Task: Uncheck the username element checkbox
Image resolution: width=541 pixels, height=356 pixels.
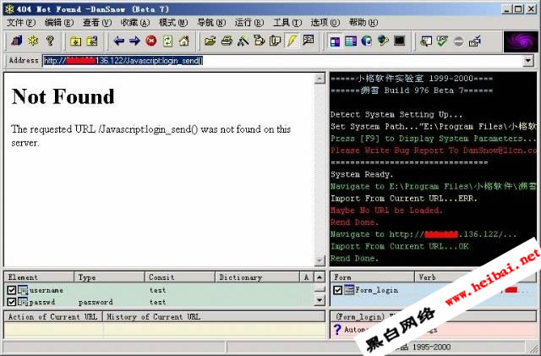Action: pyautogui.click(x=12, y=290)
